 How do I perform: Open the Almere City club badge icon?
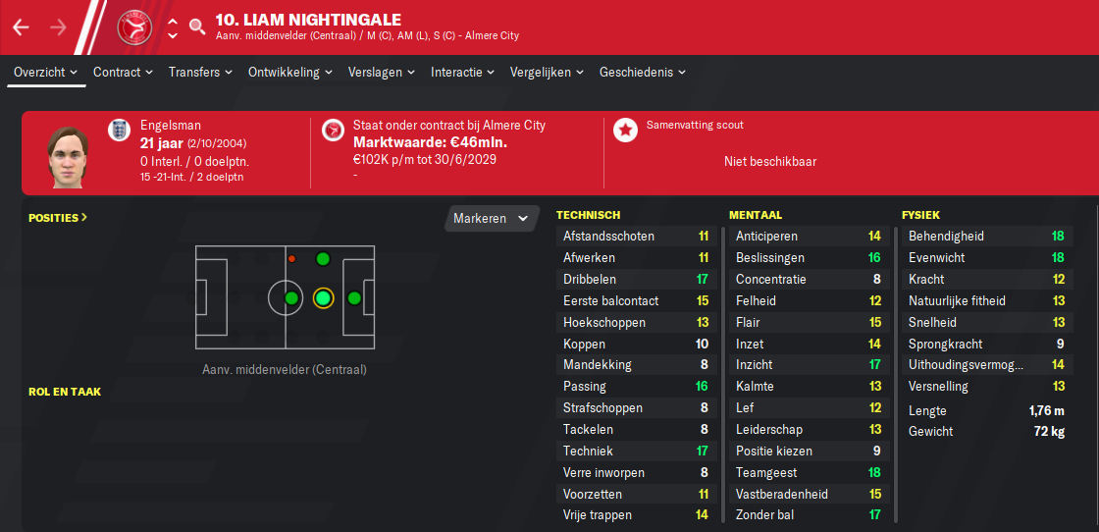(x=133, y=27)
